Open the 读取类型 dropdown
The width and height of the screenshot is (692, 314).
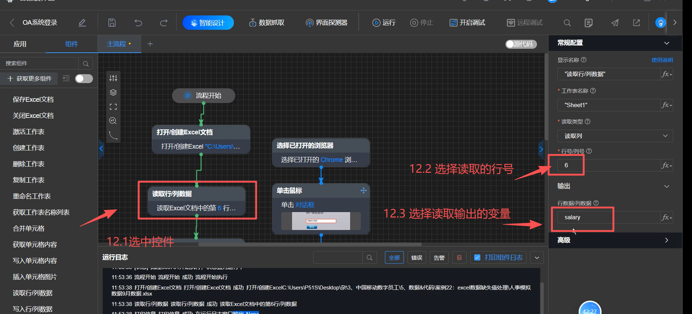click(615, 136)
